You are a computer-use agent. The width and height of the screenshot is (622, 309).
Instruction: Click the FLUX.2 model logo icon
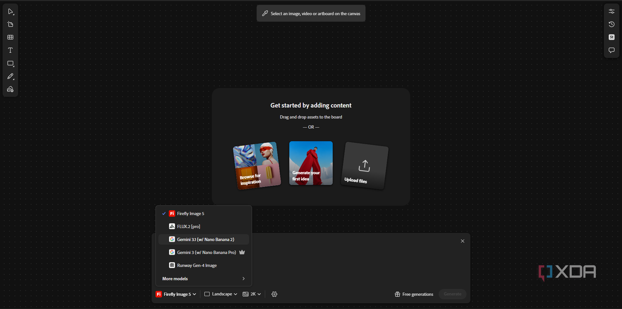(x=172, y=226)
